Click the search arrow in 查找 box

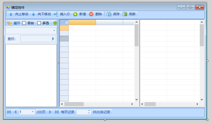coord(53,39)
